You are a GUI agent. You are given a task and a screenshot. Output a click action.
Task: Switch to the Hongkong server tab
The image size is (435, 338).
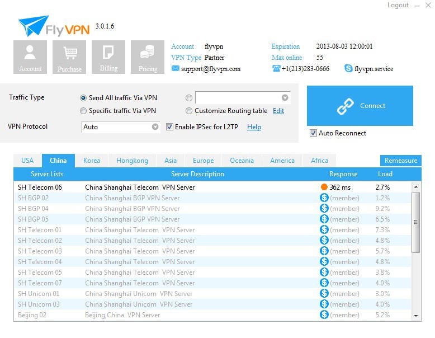(x=133, y=161)
